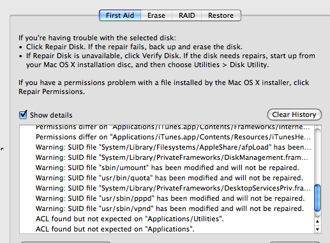Screen dimensions: 330x243
Task: Open the Erase tab
Action: 156,15
